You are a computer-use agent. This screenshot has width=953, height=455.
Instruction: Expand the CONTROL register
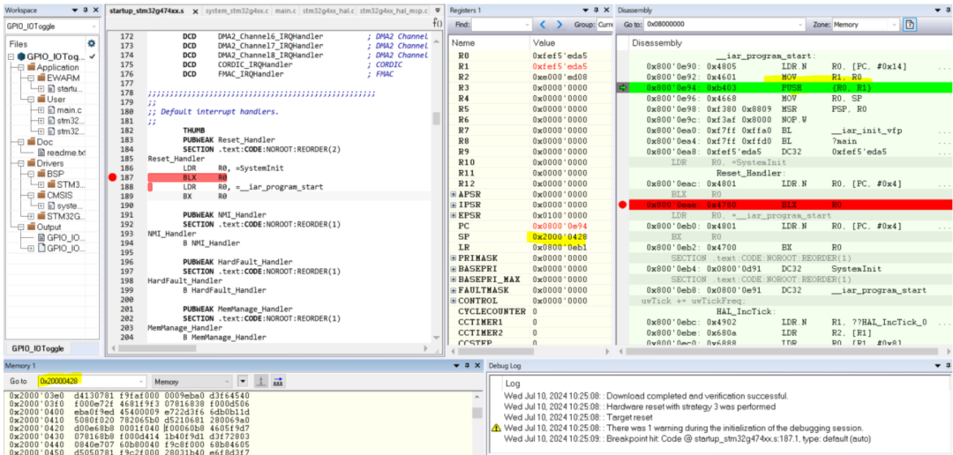[x=454, y=301]
